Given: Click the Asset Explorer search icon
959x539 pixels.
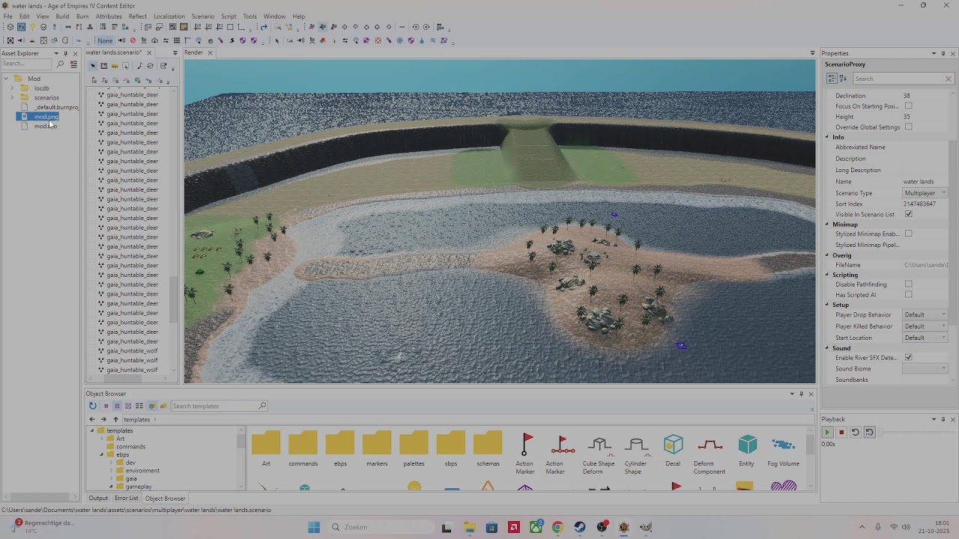Looking at the screenshot, I should click(61, 64).
